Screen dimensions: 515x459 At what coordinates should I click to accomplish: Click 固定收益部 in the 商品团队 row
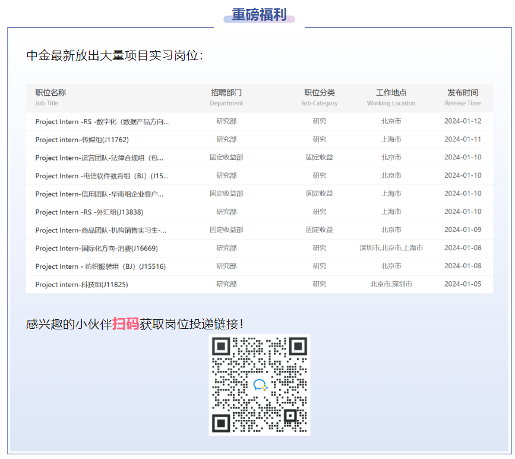click(226, 229)
